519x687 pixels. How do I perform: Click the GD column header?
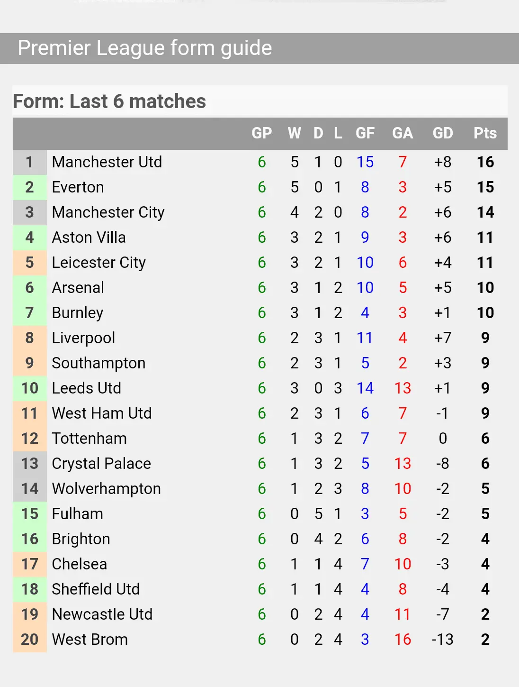tap(443, 133)
